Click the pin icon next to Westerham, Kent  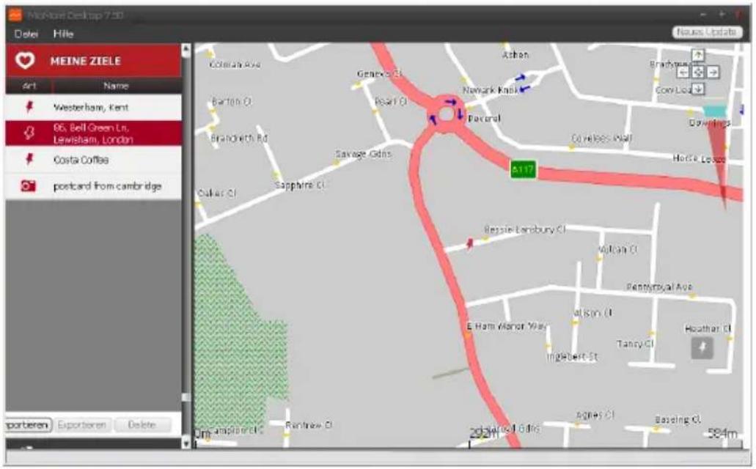[x=29, y=107]
